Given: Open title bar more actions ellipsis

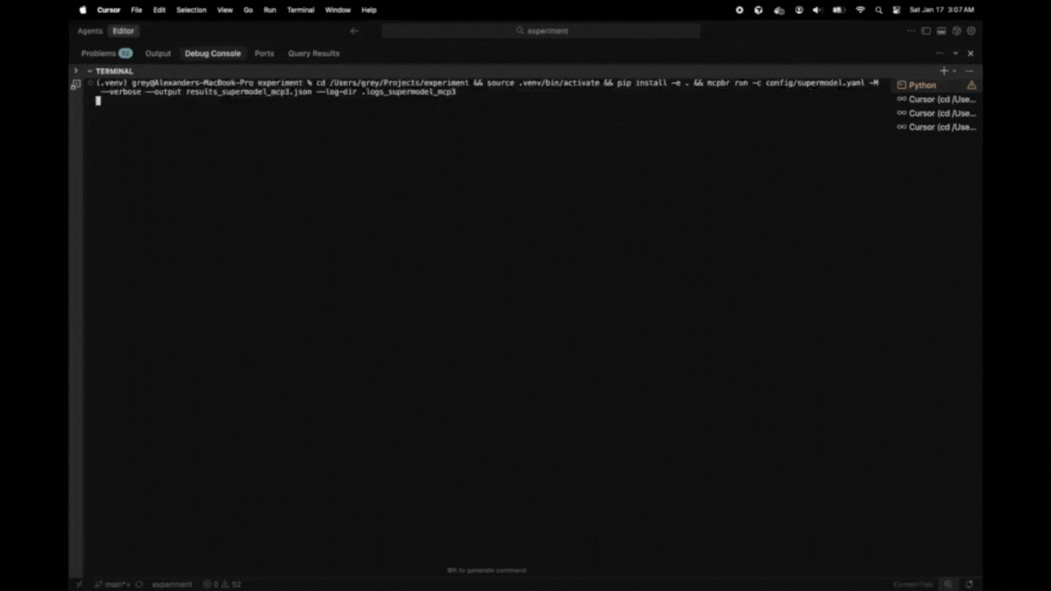Looking at the screenshot, I should [911, 31].
